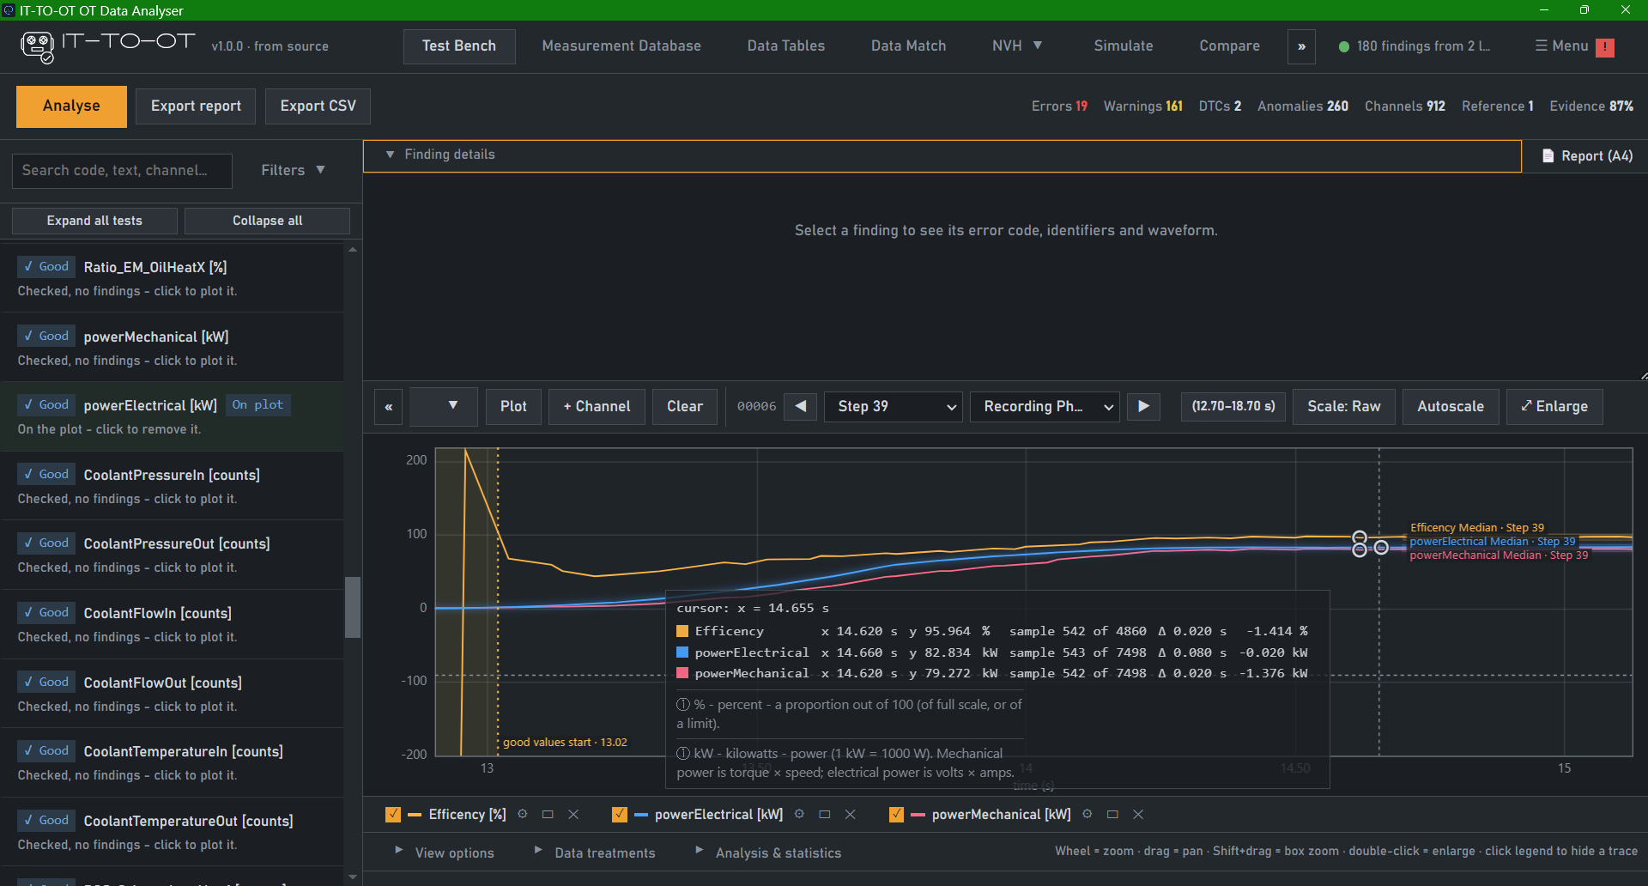Image resolution: width=1648 pixels, height=886 pixels.
Task: Switch to the Measurement Database tab
Action: [621, 46]
